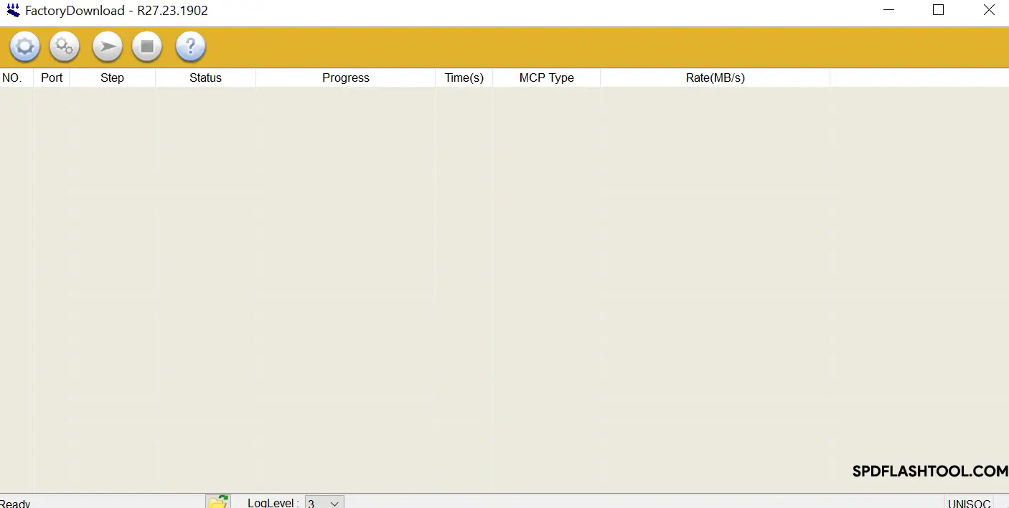Click the Load Packet gear icon
The image size is (1009, 508).
click(25, 47)
